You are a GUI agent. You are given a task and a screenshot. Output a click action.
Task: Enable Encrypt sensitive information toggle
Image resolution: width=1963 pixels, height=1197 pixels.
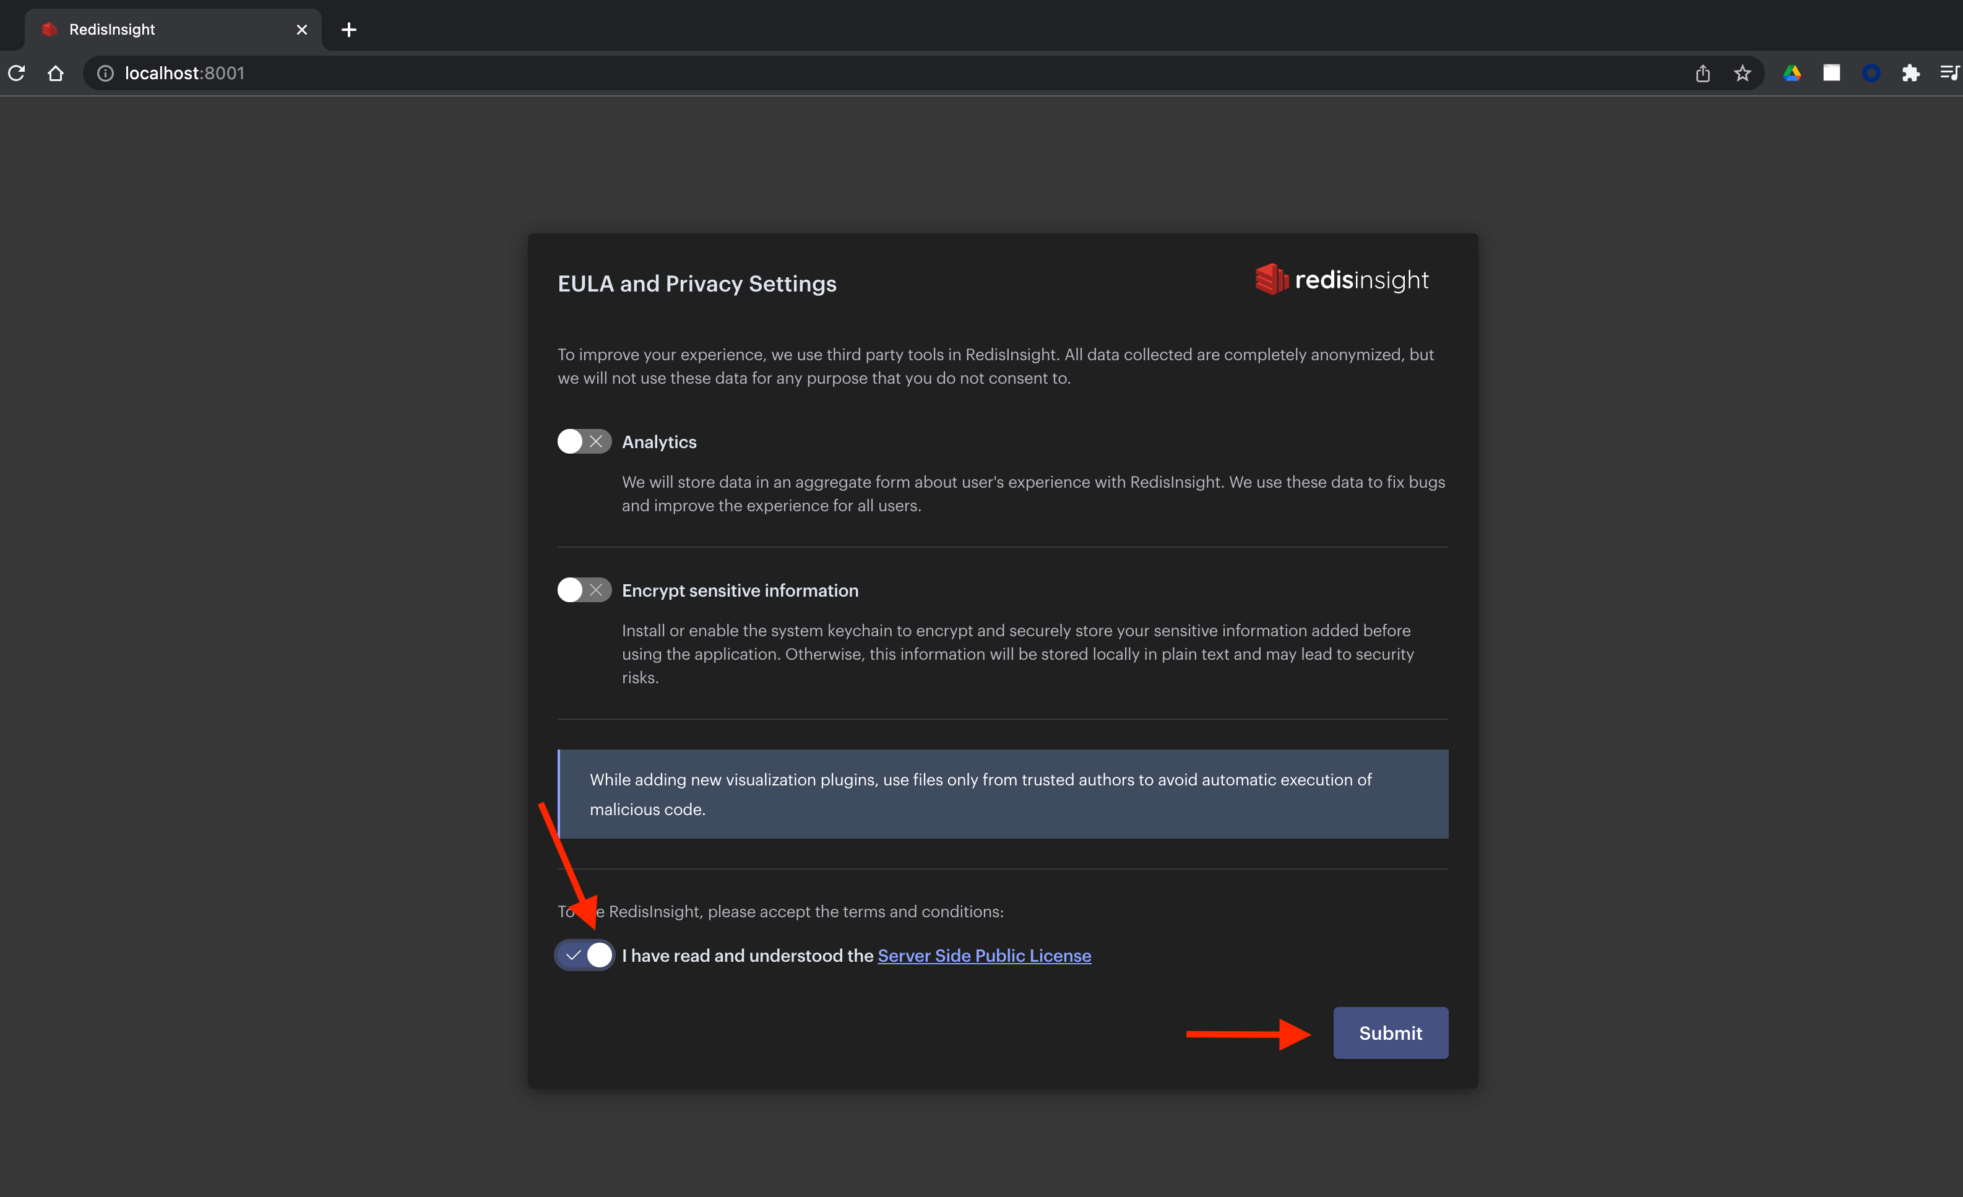tap(584, 590)
